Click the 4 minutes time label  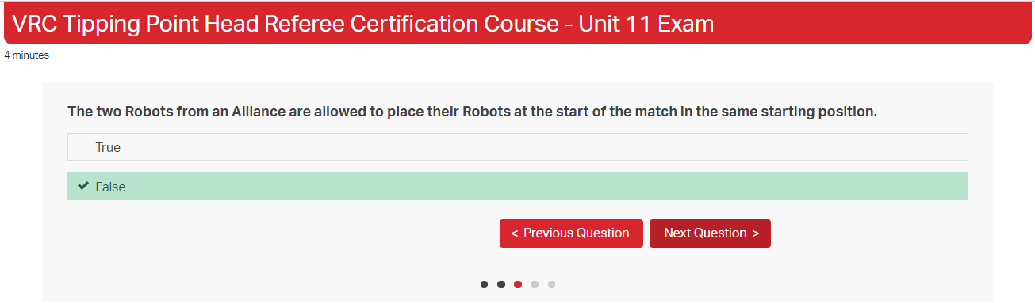click(26, 55)
